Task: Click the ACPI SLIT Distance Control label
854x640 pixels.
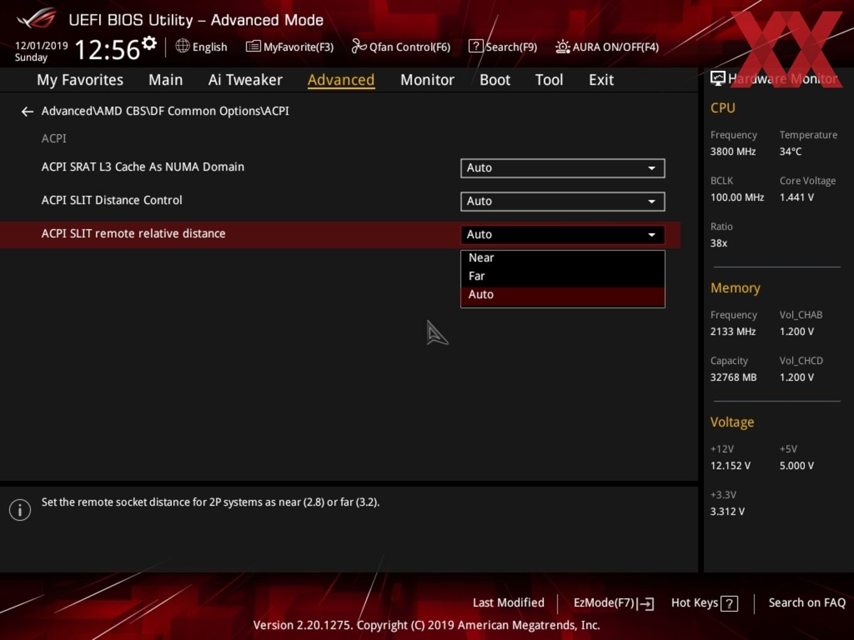Action: pyautogui.click(x=112, y=200)
